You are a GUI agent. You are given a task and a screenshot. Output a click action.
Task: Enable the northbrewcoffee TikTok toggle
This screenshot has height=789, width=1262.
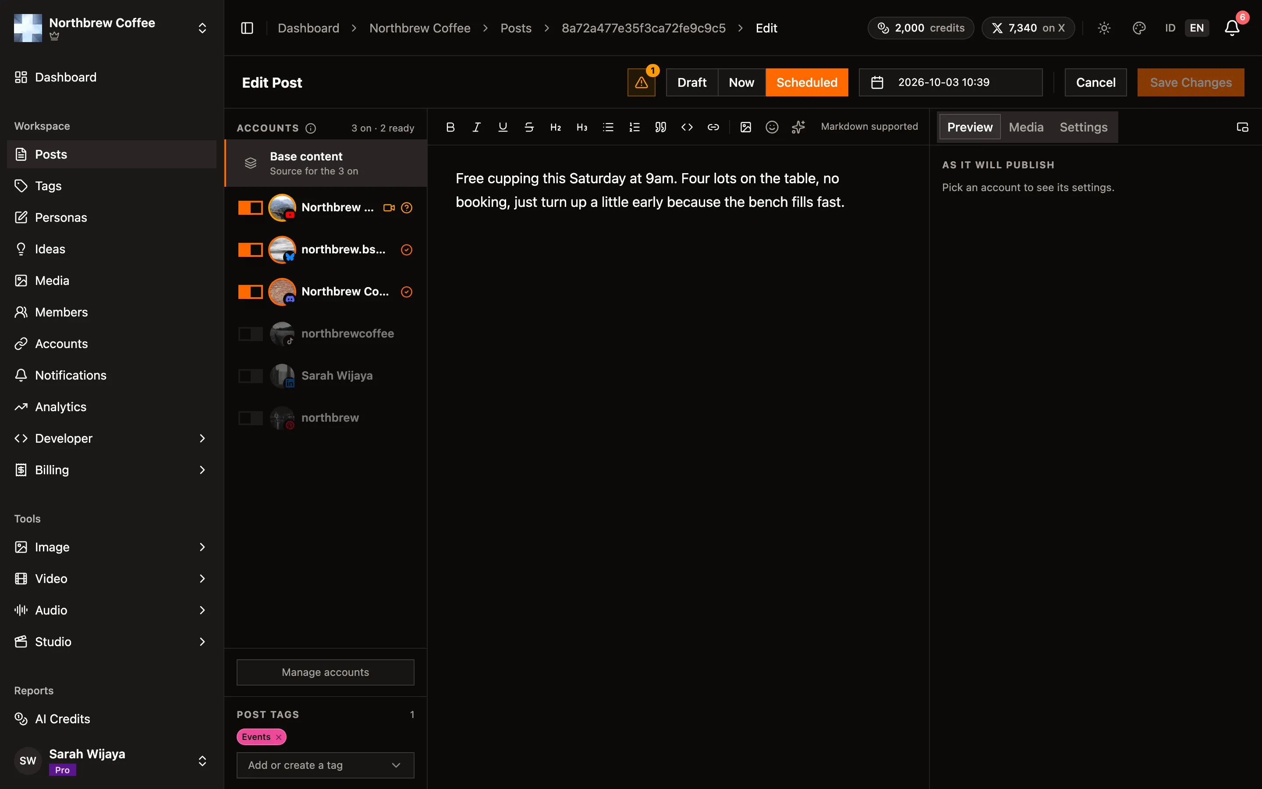tap(250, 334)
